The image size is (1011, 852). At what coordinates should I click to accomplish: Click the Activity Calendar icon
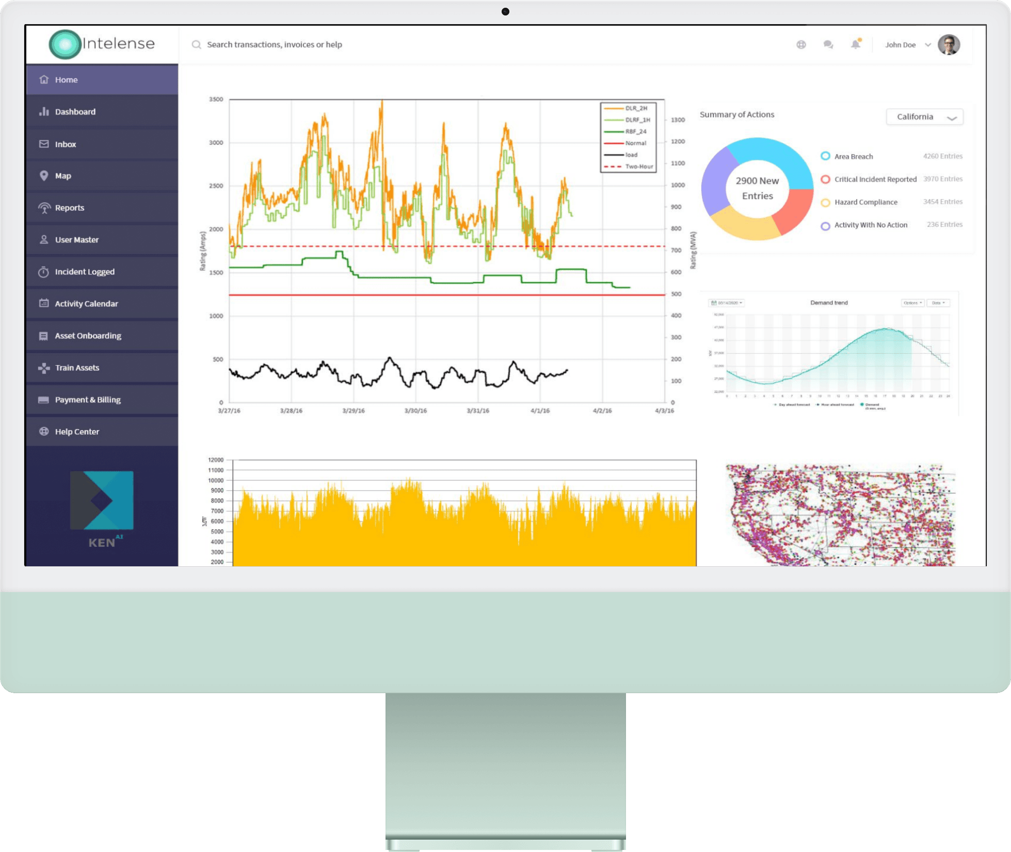pyautogui.click(x=44, y=304)
